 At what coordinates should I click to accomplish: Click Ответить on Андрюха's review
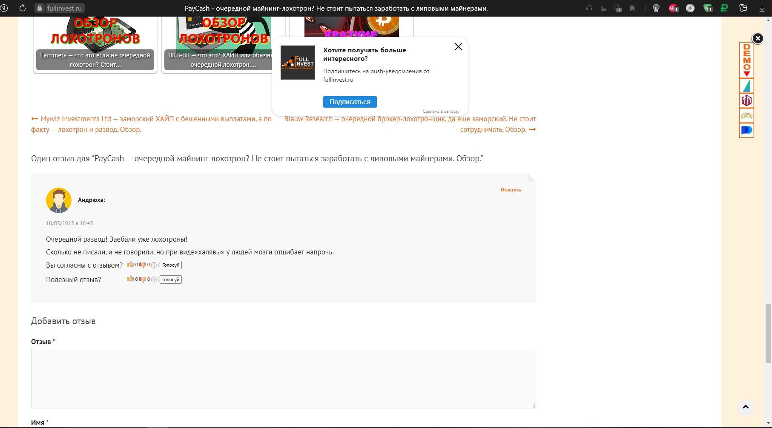click(511, 190)
